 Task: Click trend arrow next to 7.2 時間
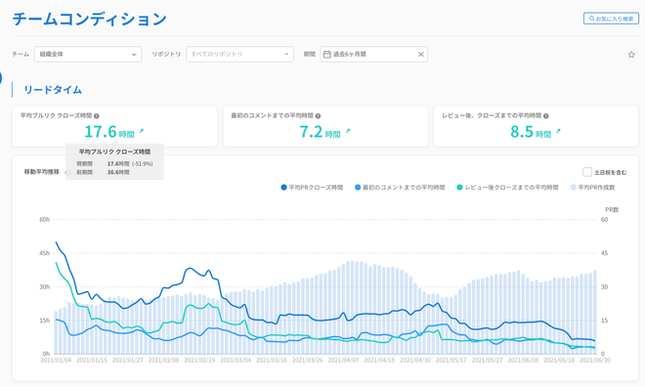348,131
